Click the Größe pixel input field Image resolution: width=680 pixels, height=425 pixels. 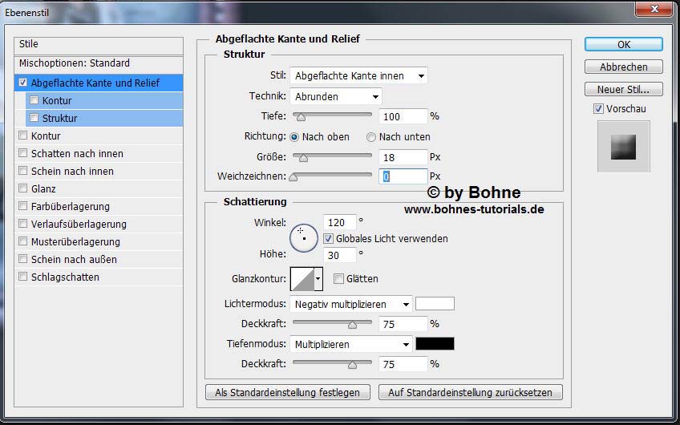403,156
